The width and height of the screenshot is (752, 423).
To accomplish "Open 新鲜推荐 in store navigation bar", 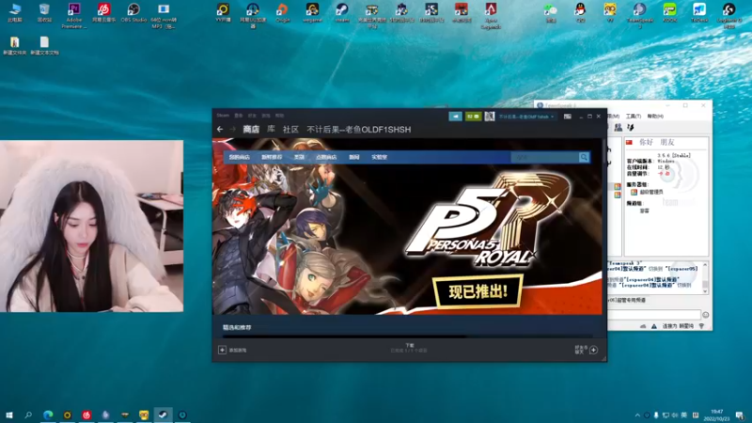I will [272, 157].
